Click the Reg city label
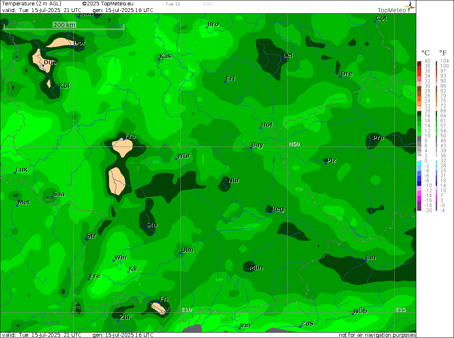This screenshot has height=338, width=454. coord(278,209)
